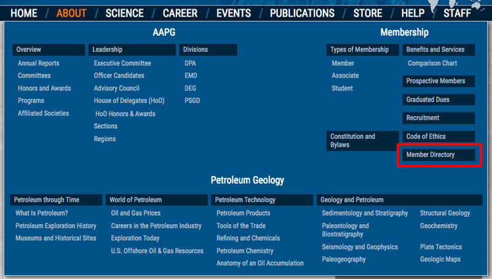Click the Student membership type
The image size is (492, 279).
click(x=342, y=88)
